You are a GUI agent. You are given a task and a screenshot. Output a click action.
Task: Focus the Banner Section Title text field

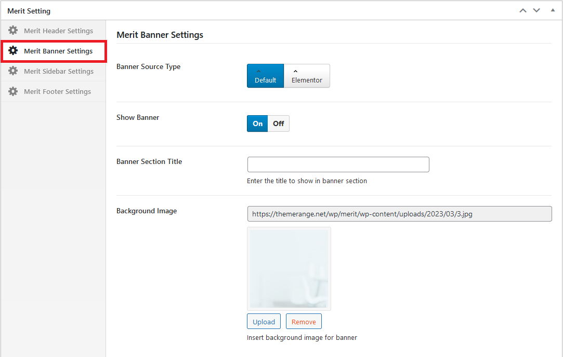click(338, 164)
